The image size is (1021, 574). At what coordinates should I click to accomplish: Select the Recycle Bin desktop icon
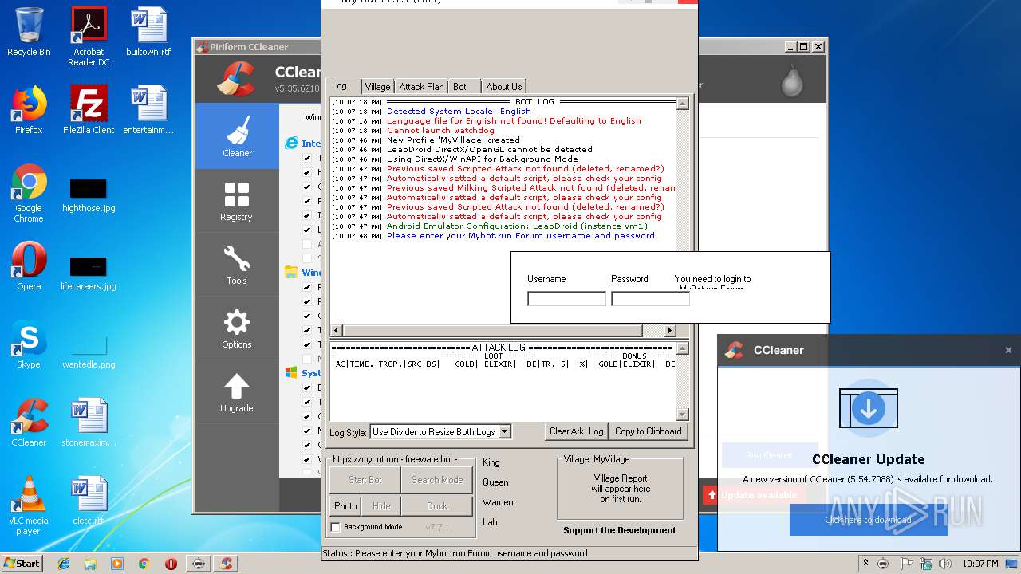[x=29, y=32]
